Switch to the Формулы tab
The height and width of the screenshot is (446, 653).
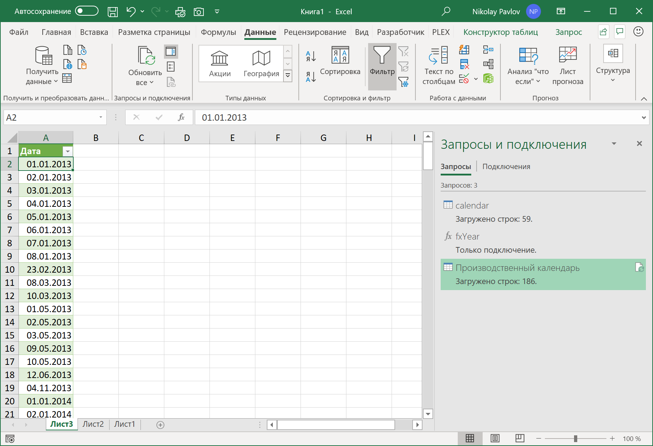(218, 32)
